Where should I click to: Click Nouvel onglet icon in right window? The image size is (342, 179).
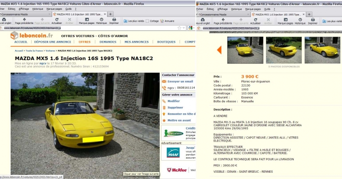[203, 20]
